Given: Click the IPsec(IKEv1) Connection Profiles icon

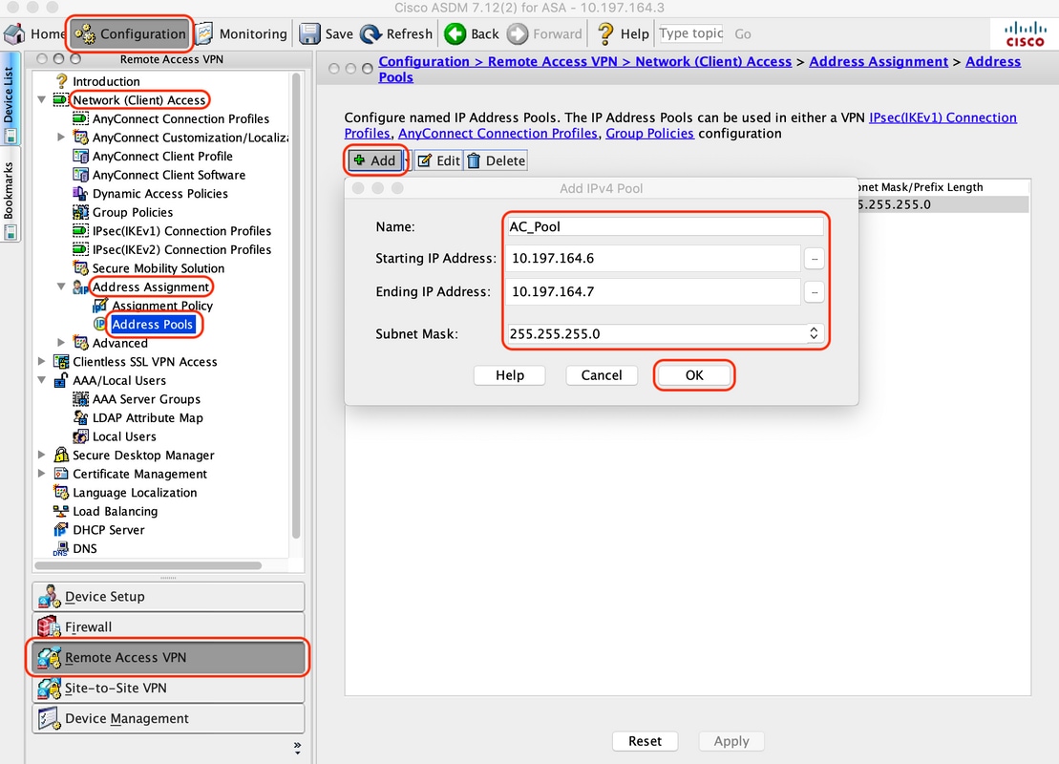Looking at the screenshot, I should click(x=80, y=231).
